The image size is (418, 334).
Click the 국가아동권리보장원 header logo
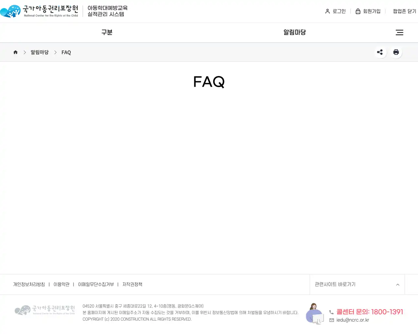pos(39,11)
